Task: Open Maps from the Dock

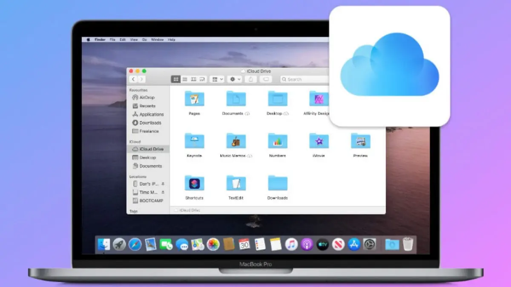Action: (197, 244)
